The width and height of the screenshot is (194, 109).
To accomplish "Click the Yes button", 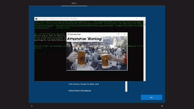I will (x=152, y=97).
